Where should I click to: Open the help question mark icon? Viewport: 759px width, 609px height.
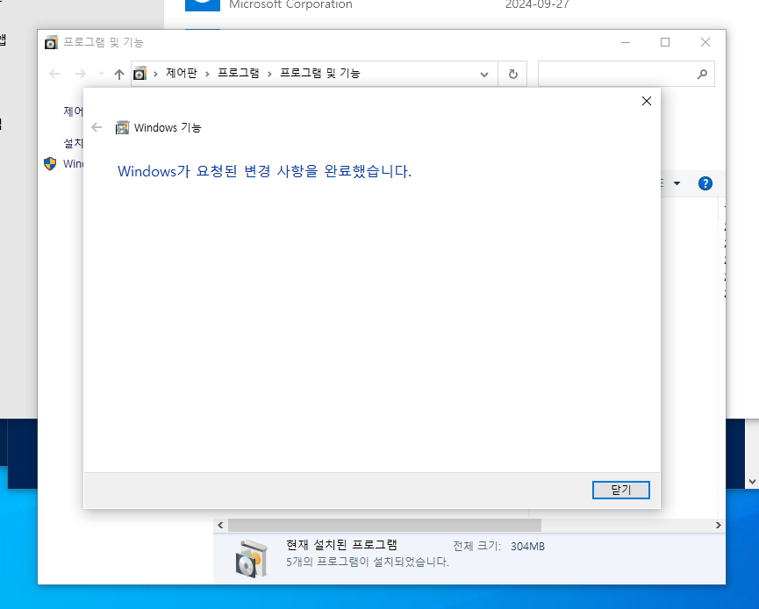[x=705, y=183]
